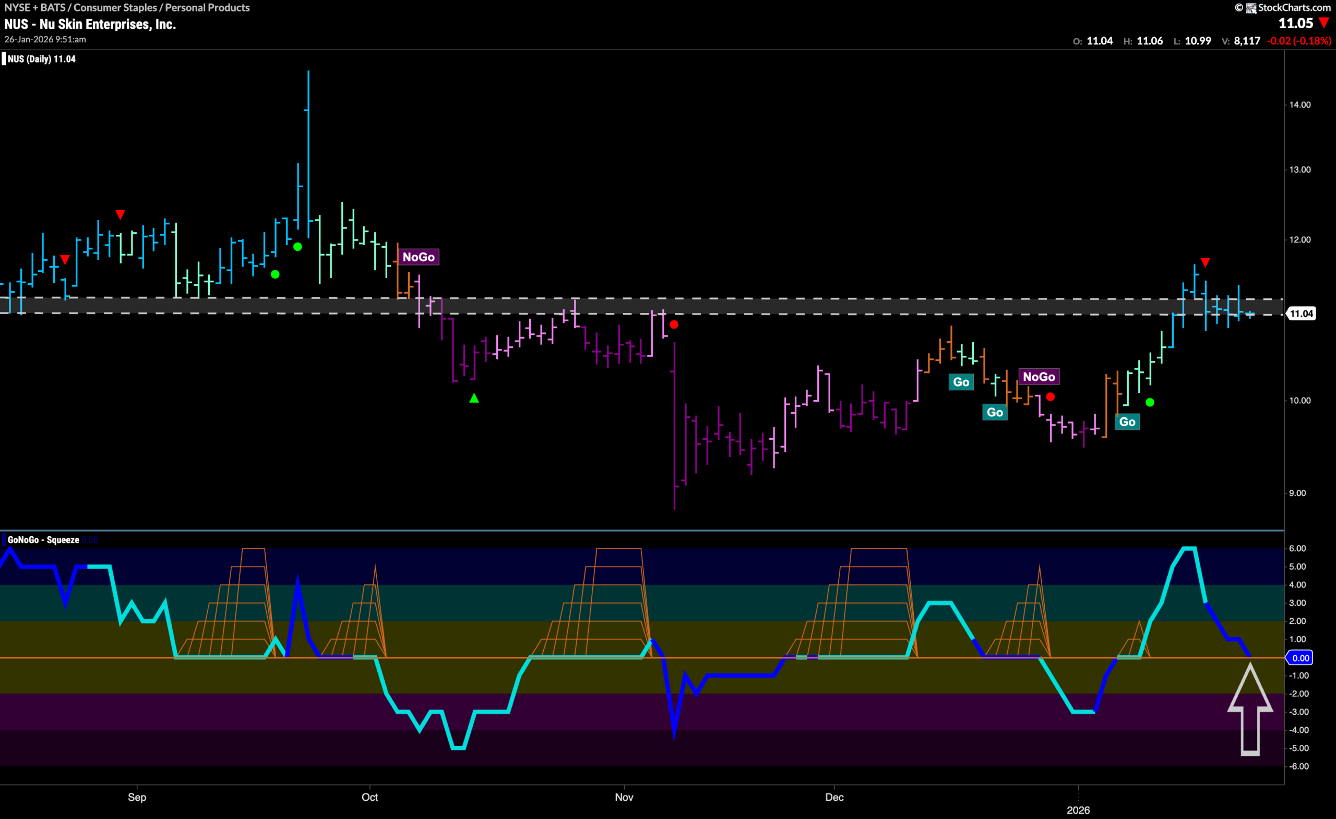Click the red down arrow beside 11.05

point(1325,23)
